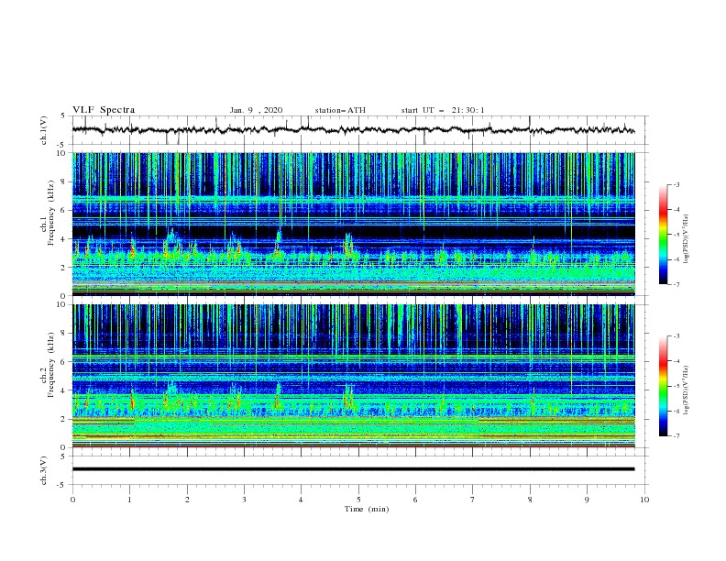
Task: Click the ch.1 color scale 'log(PSD)(V²/Hz)' label
Action: [686, 239]
